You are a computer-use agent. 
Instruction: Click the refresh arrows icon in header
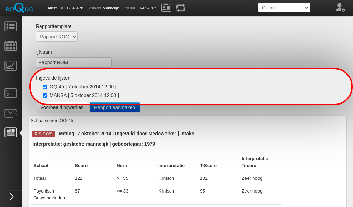click(181, 8)
